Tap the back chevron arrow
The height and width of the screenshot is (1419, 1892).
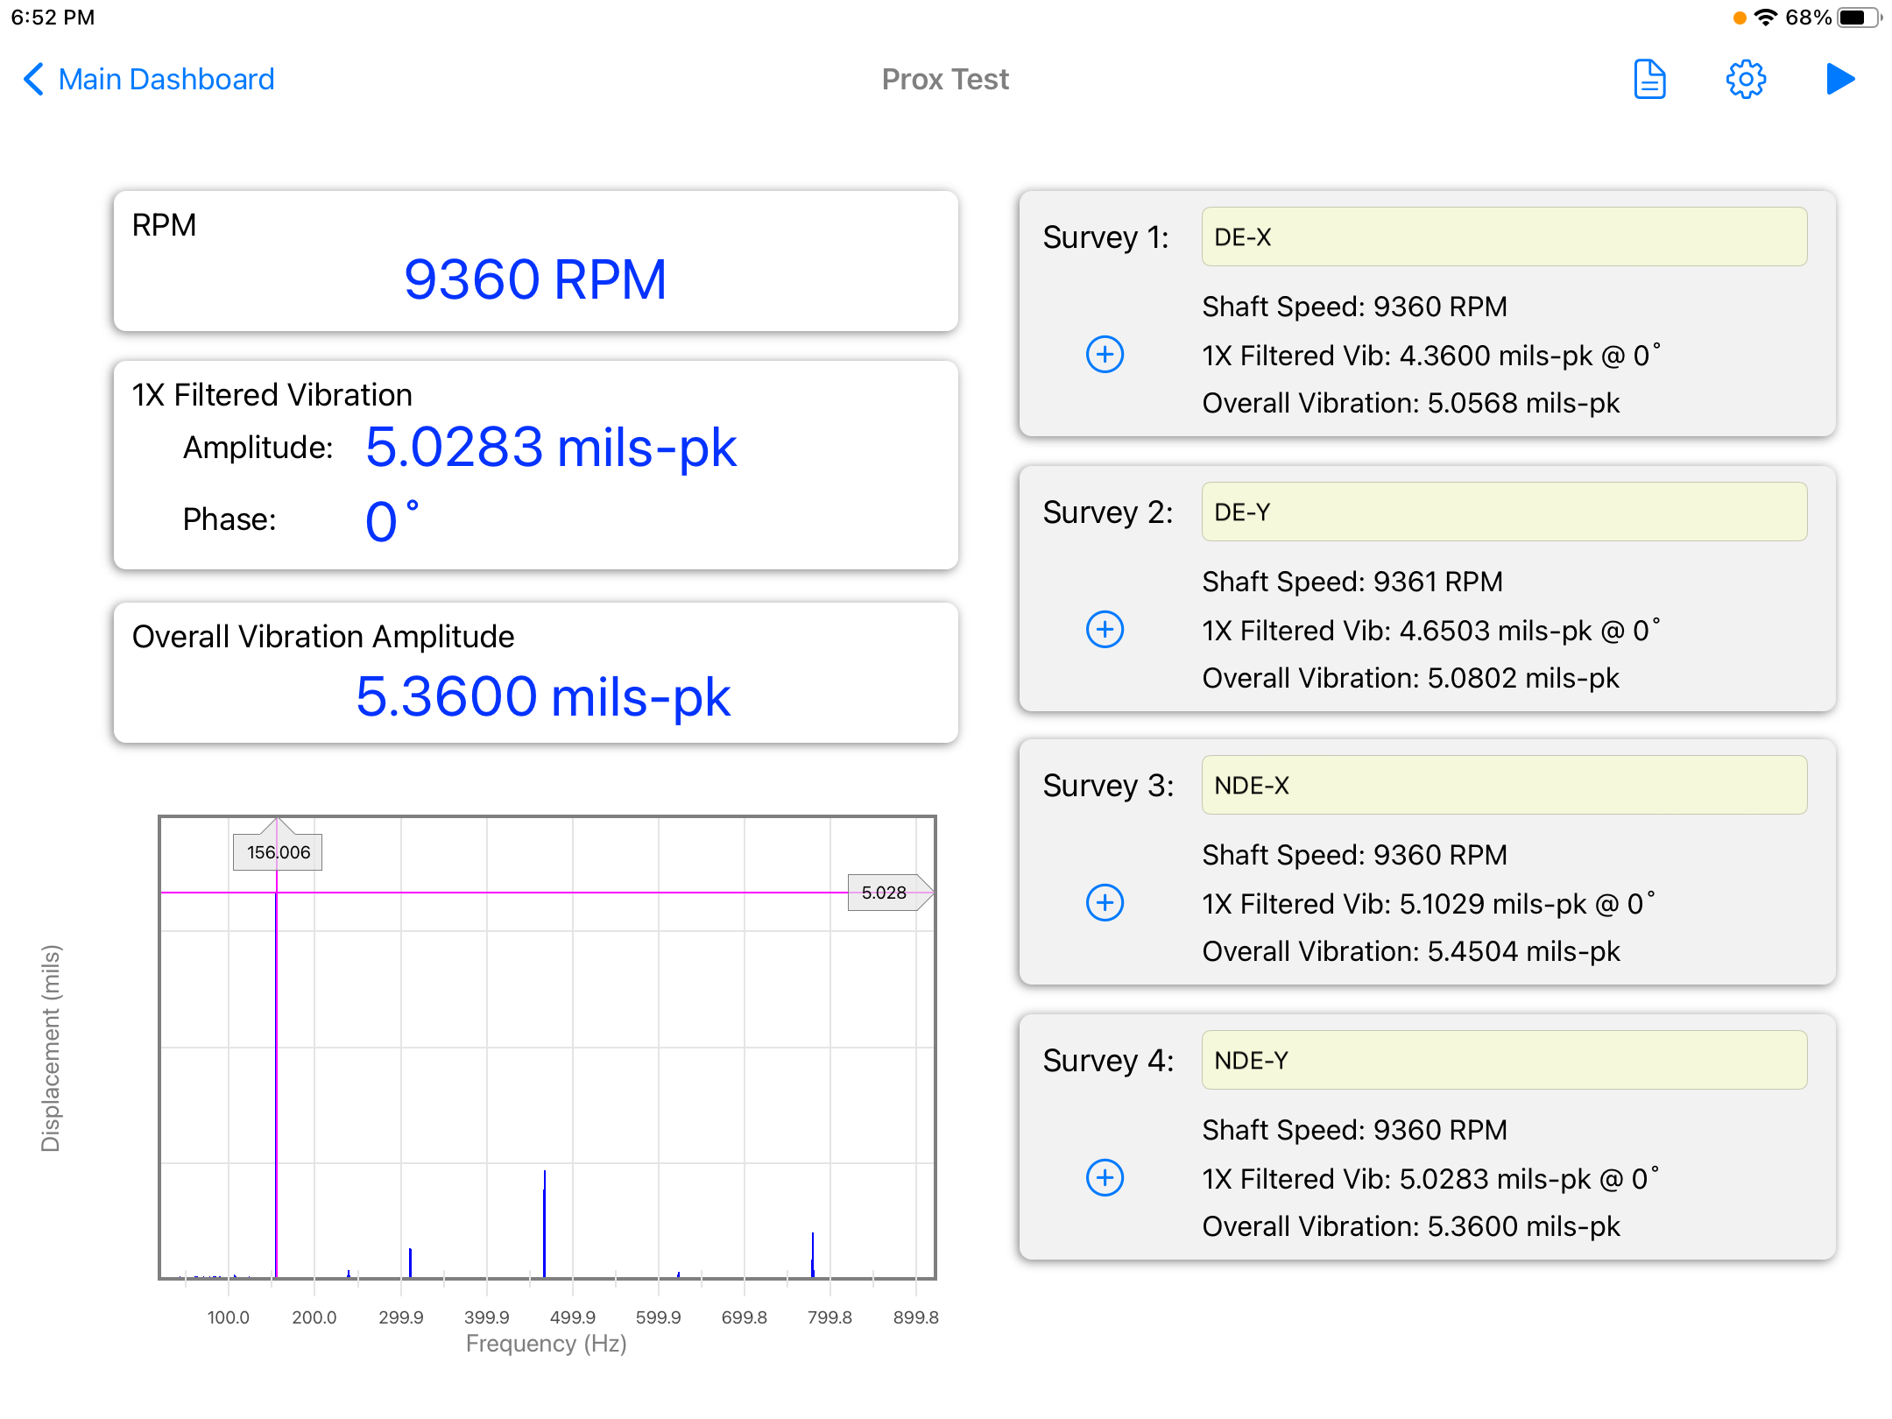(x=33, y=79)
